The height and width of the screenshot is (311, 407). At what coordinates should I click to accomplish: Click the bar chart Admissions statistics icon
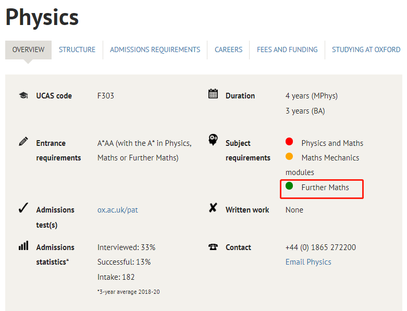(23, 246)
